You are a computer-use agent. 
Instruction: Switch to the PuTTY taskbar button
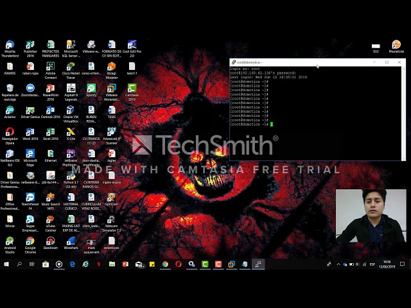[x=258, y=264]
